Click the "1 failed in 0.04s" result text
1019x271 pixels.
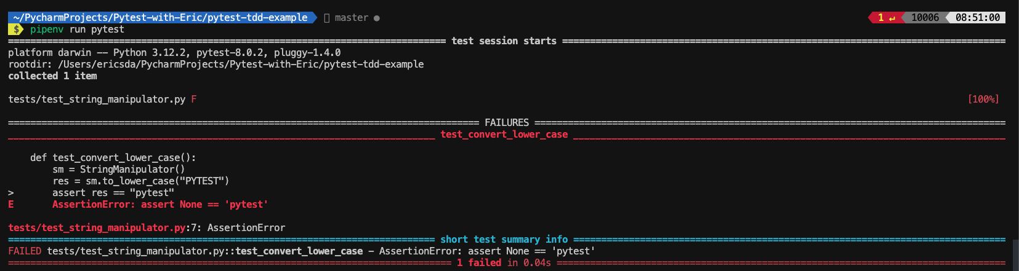504,262
